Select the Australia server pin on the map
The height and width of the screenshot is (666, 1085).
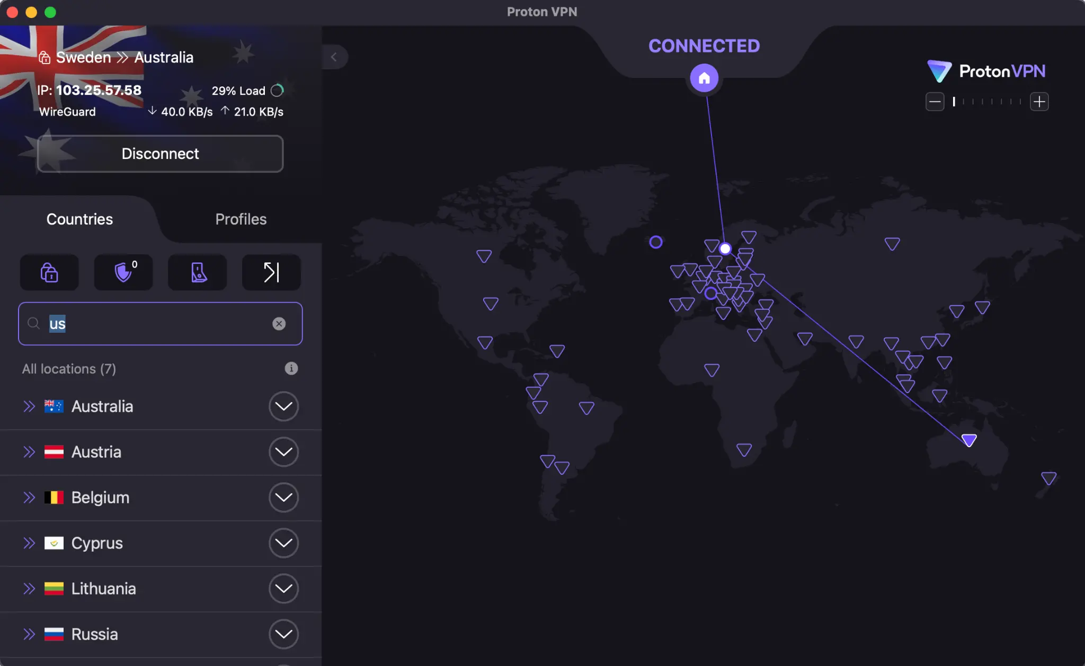point(968,439)
